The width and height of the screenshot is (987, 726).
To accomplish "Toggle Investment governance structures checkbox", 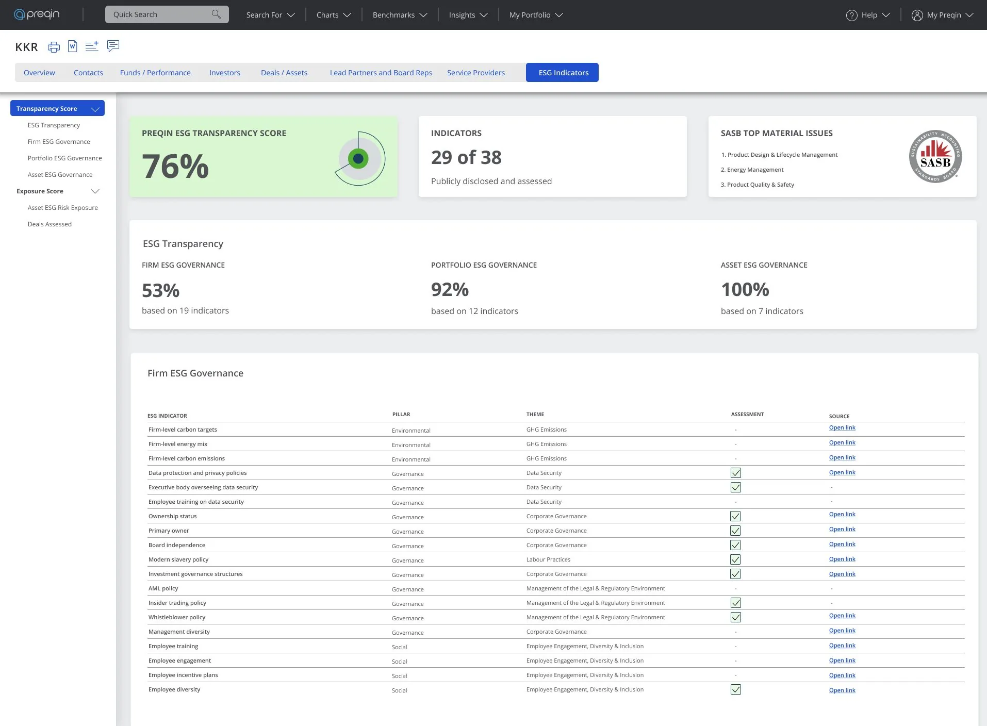I will coord(736,574).
